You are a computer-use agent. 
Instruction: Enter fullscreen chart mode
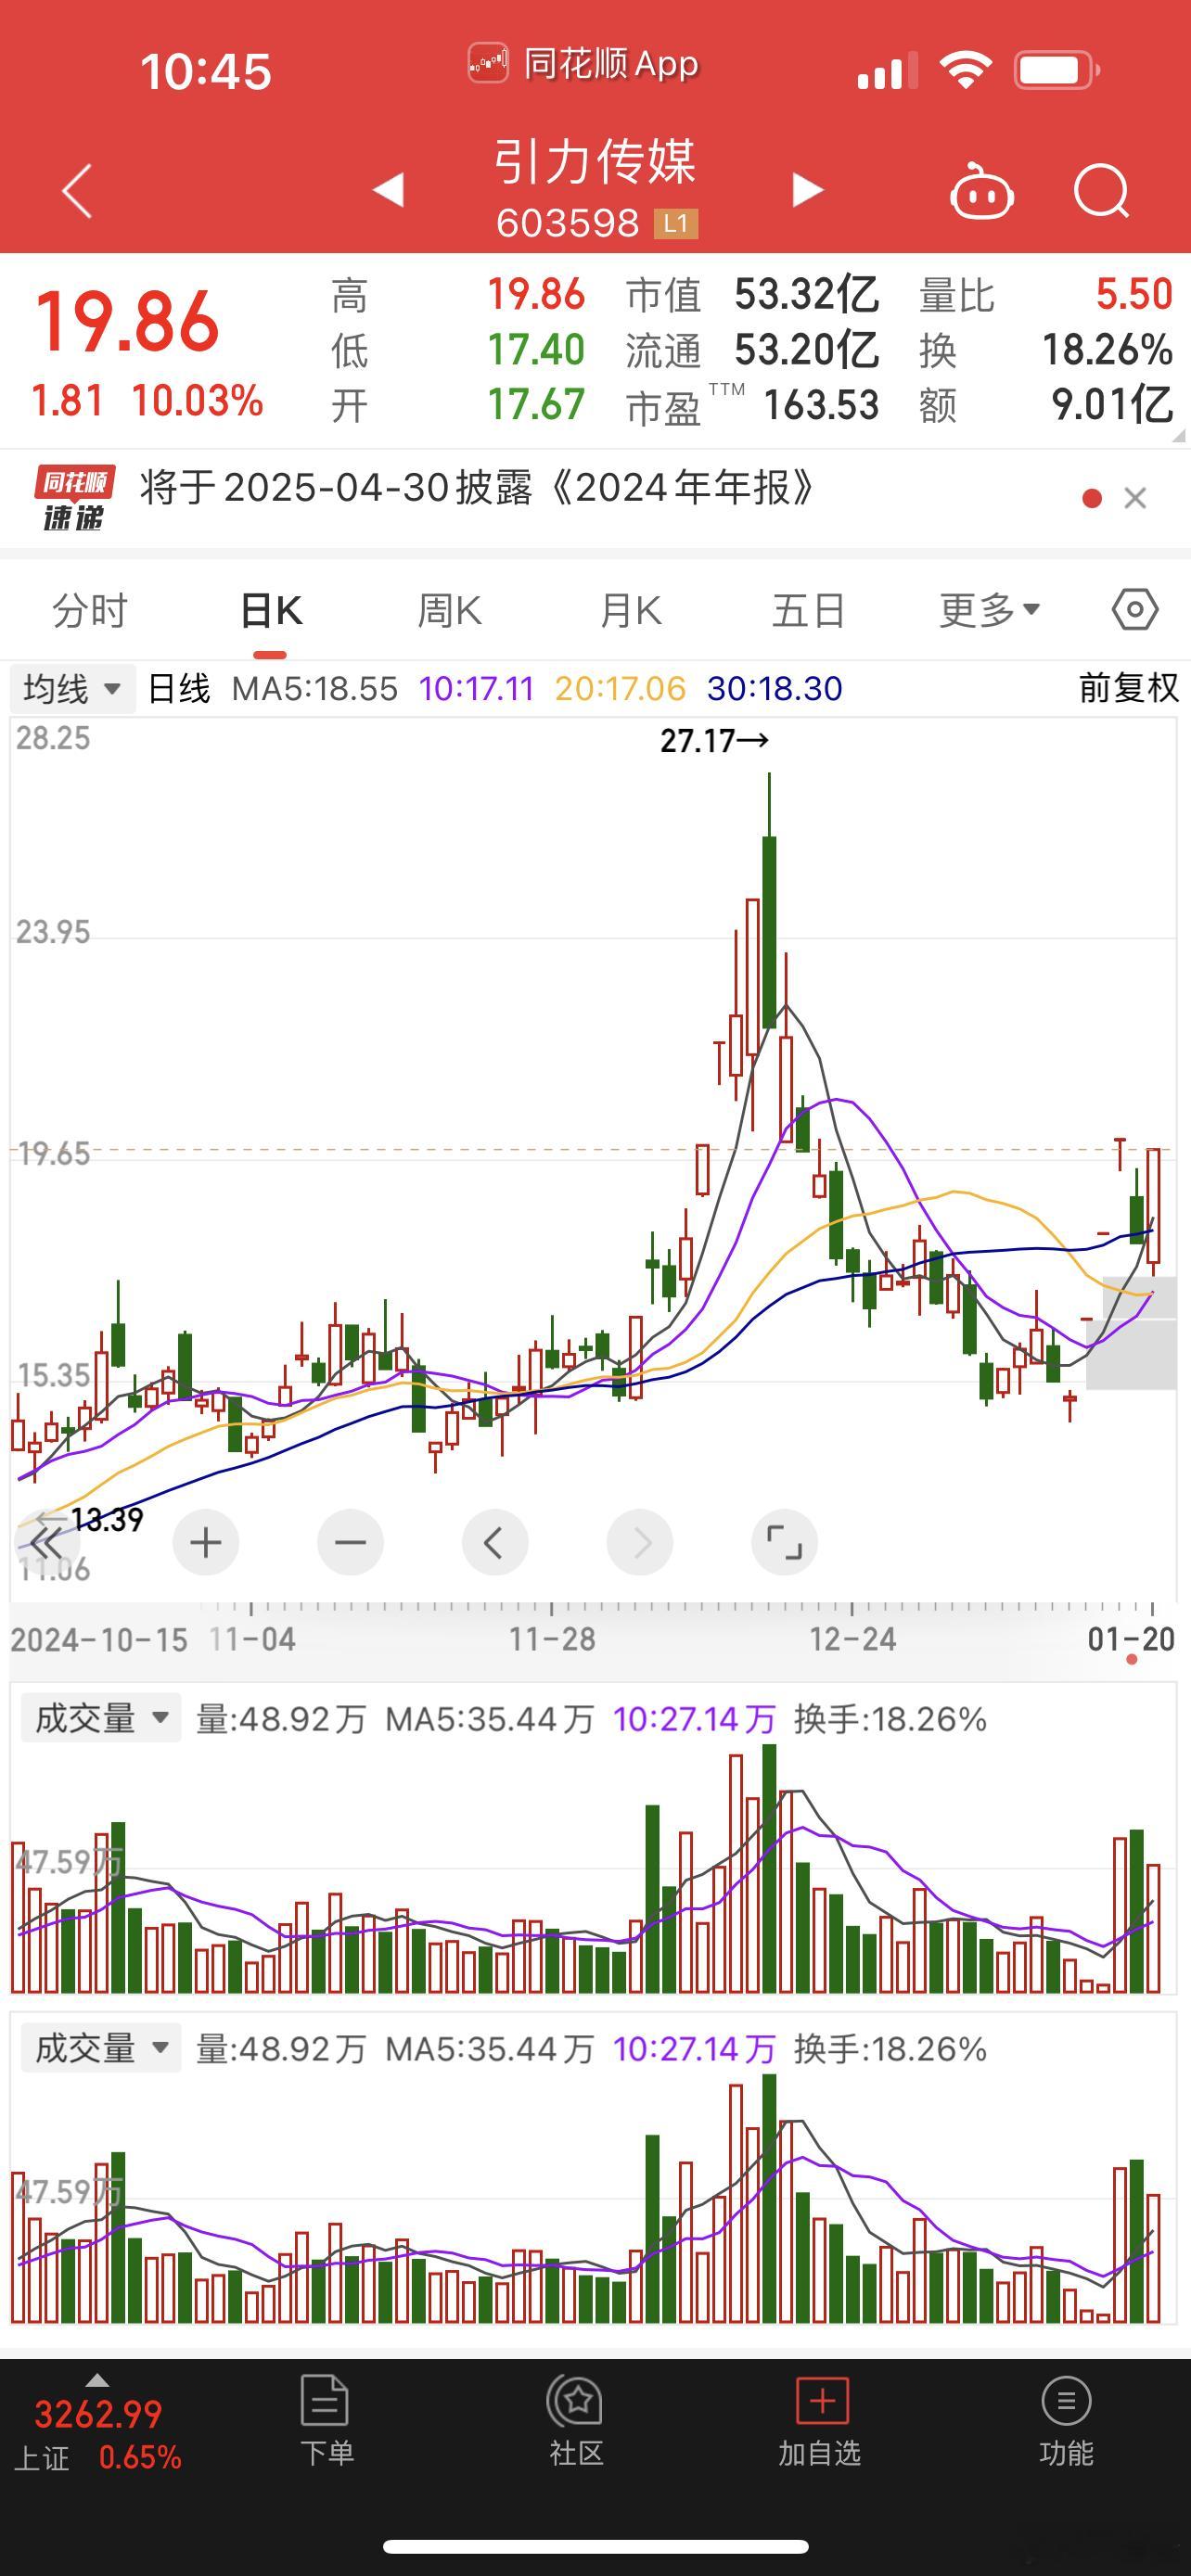(x=784, y=1543)
